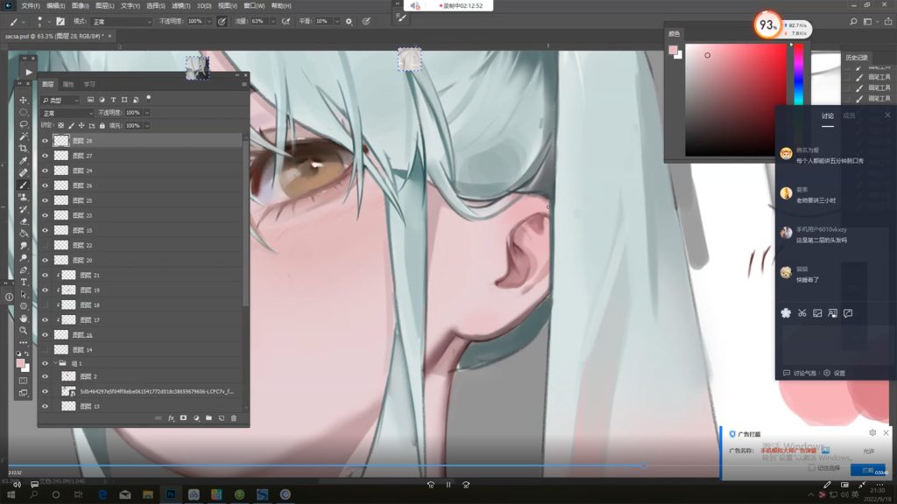Viewport: 897px width, 504px height.
Task: Select the Crop tool
Action: point(24,149)
